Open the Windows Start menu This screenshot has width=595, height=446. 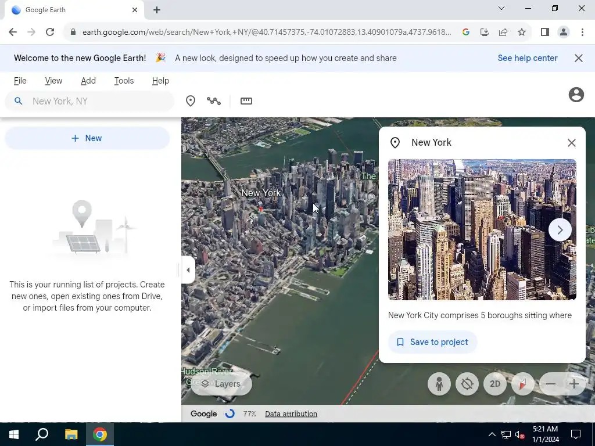point(14,434)
